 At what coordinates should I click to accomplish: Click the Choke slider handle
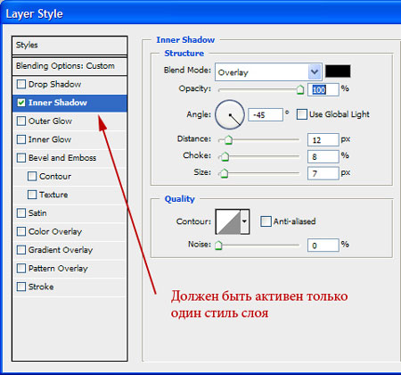coord(225,156)
